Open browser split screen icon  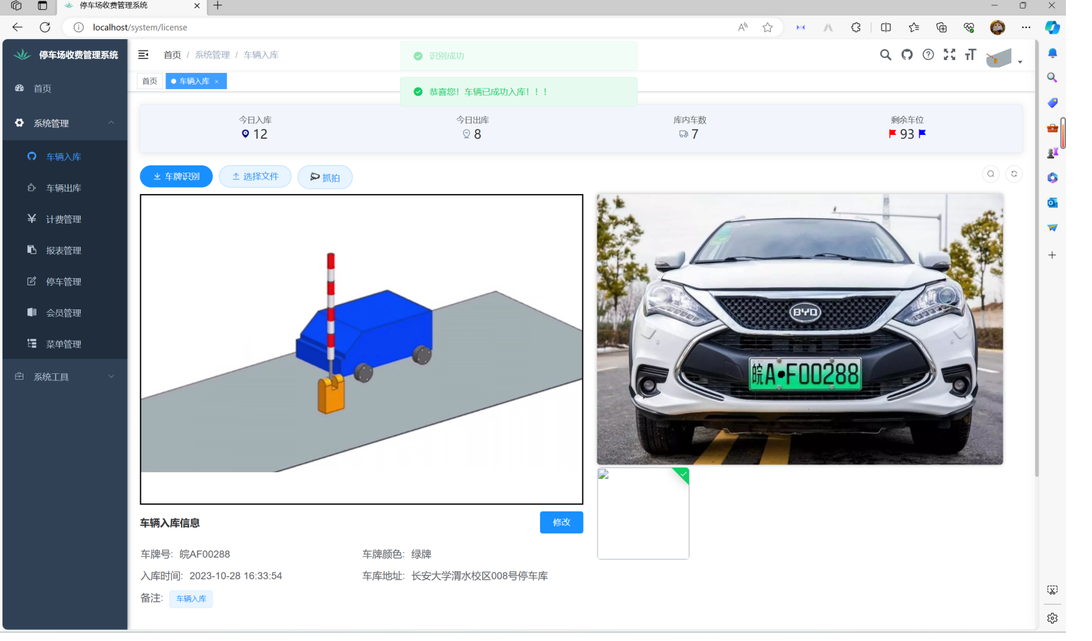tap(885, 27)
